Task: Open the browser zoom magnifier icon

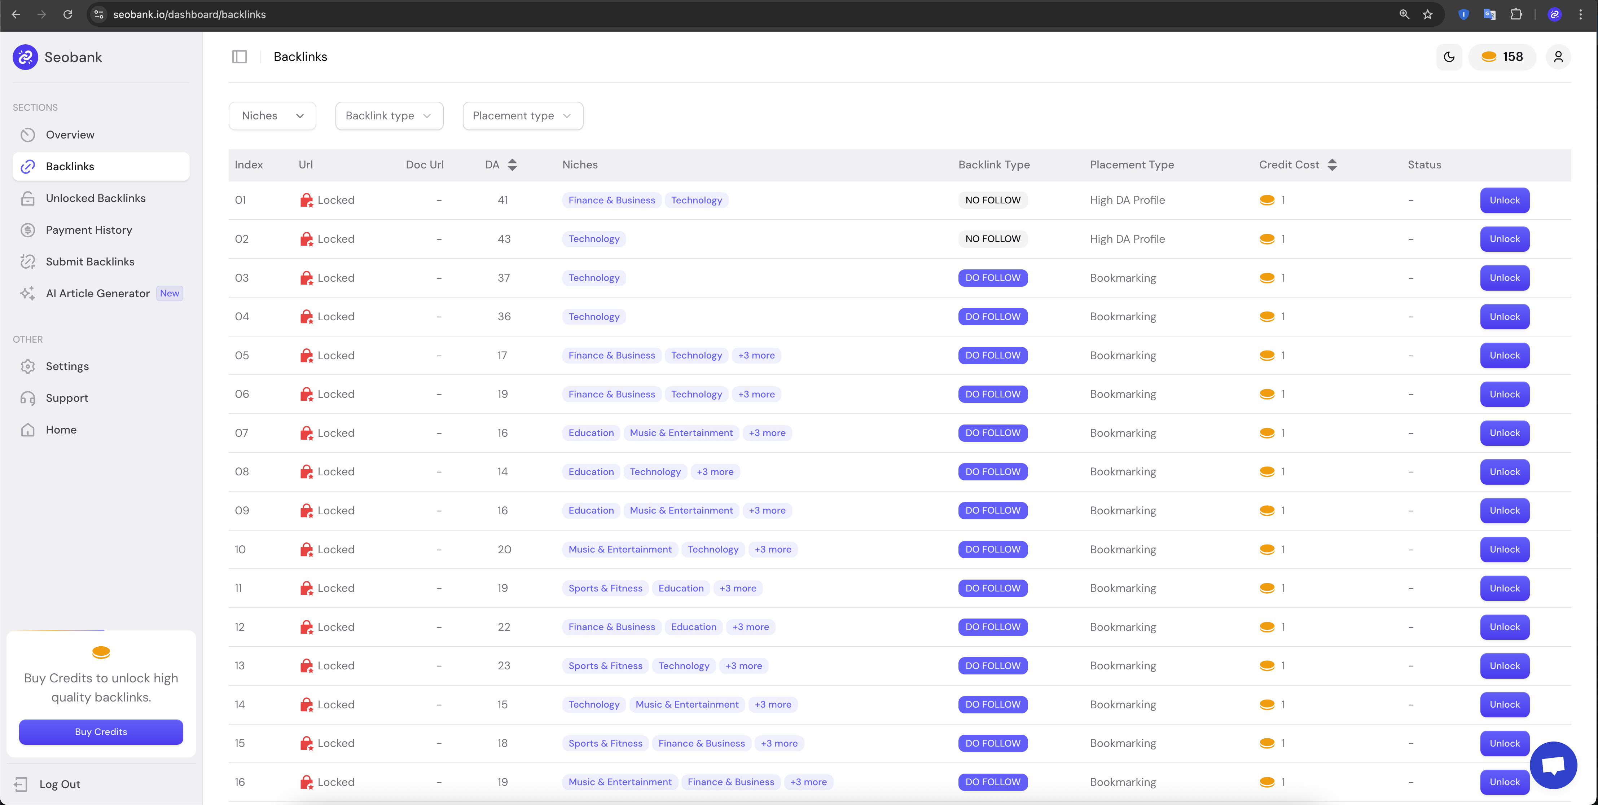Action: 1404,14
